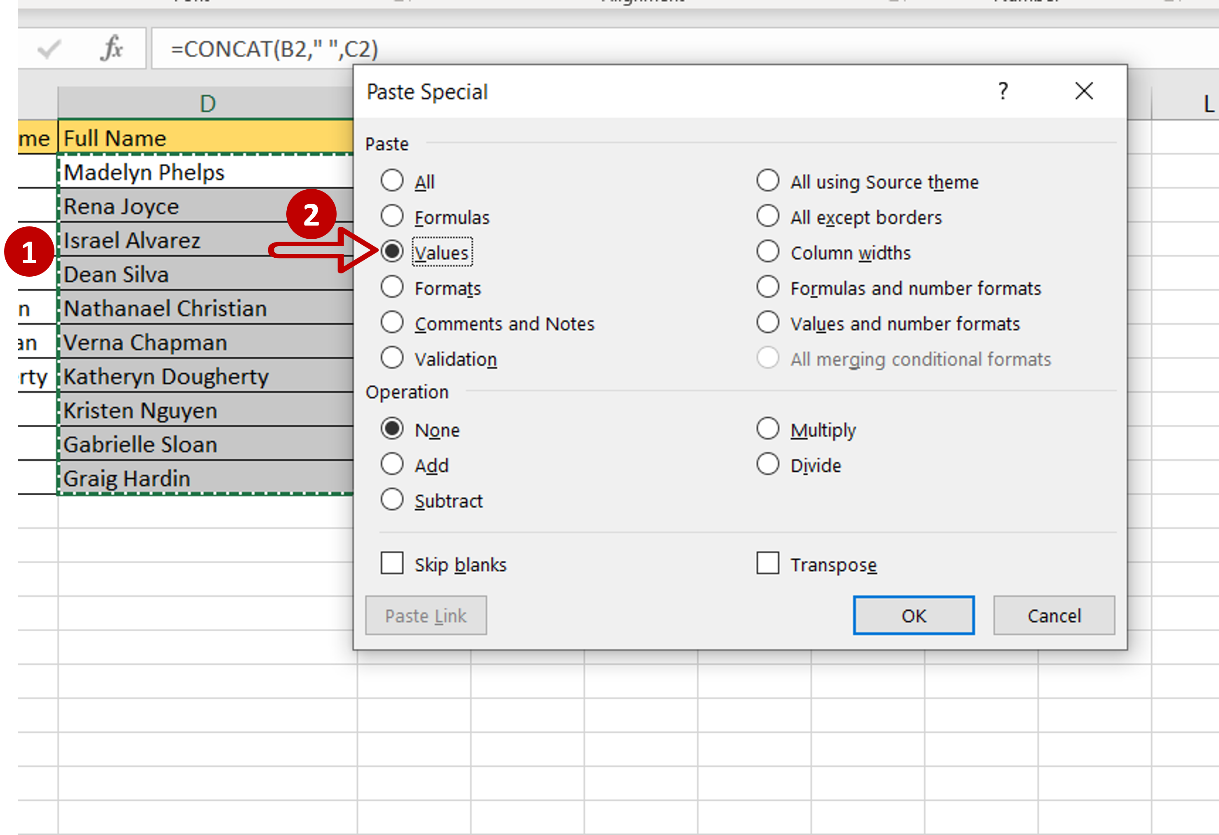Image resolution: width=1219 pixels, height=835 pixels.
Task: Select column D header
Action: [207, 103]
